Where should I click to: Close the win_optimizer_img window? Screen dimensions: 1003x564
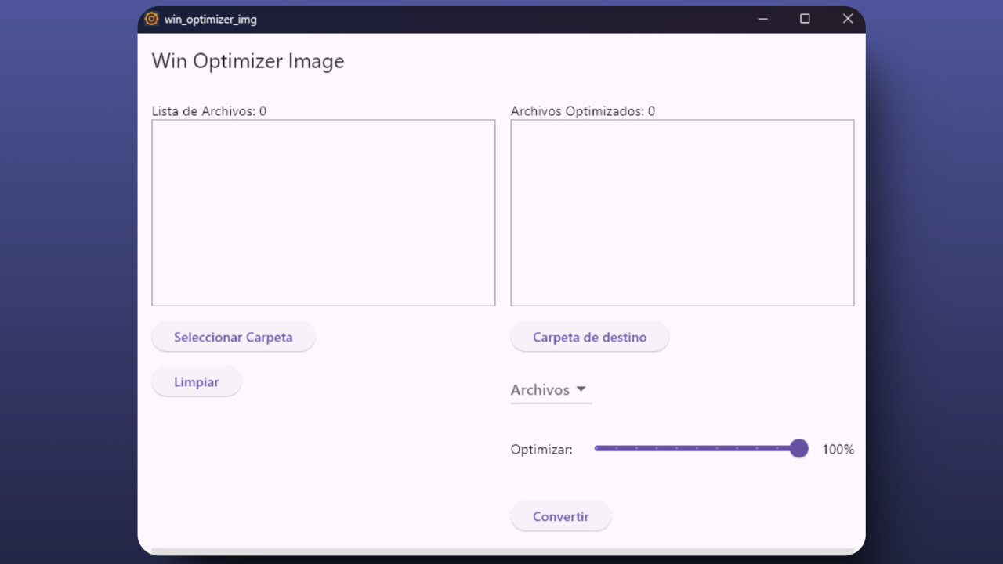point(847,19)
